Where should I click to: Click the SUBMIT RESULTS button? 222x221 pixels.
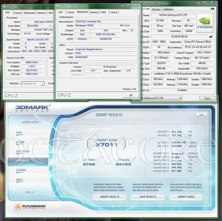point(110,197)
